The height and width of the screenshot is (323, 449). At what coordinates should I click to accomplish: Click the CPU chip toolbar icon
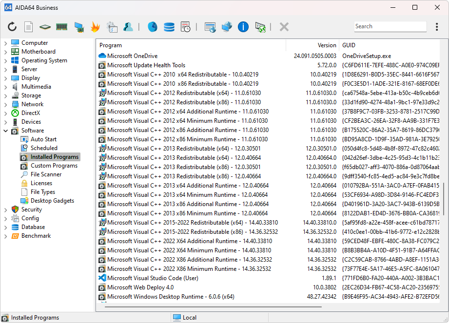(45, 27)
